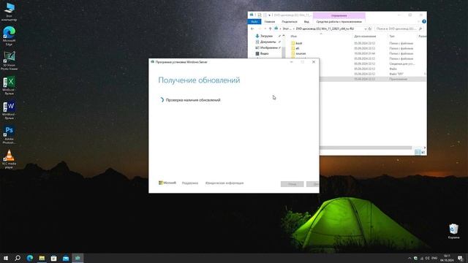Select Документы in the navigation pane
The height and width of the screenshot is (263, 468).
click(x=268, y=42)
